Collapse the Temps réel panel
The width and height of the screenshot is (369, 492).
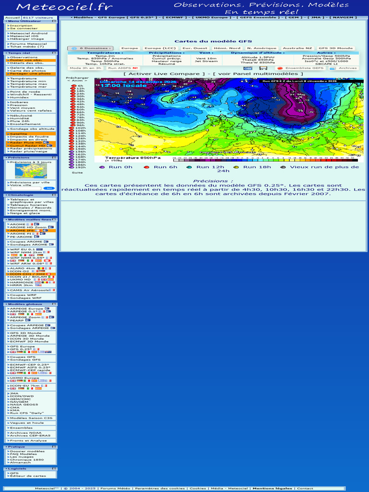(x=54, y=53)
